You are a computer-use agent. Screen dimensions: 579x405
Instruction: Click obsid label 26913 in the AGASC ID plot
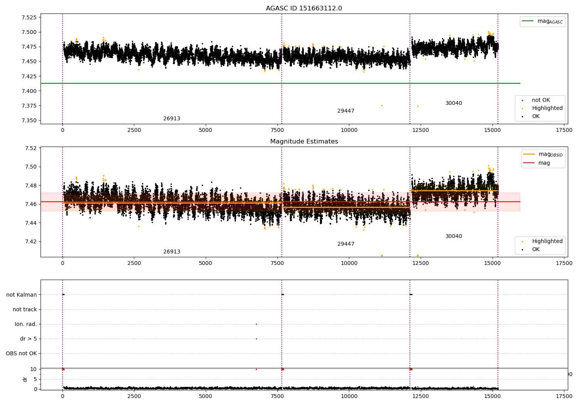[172, 119]
